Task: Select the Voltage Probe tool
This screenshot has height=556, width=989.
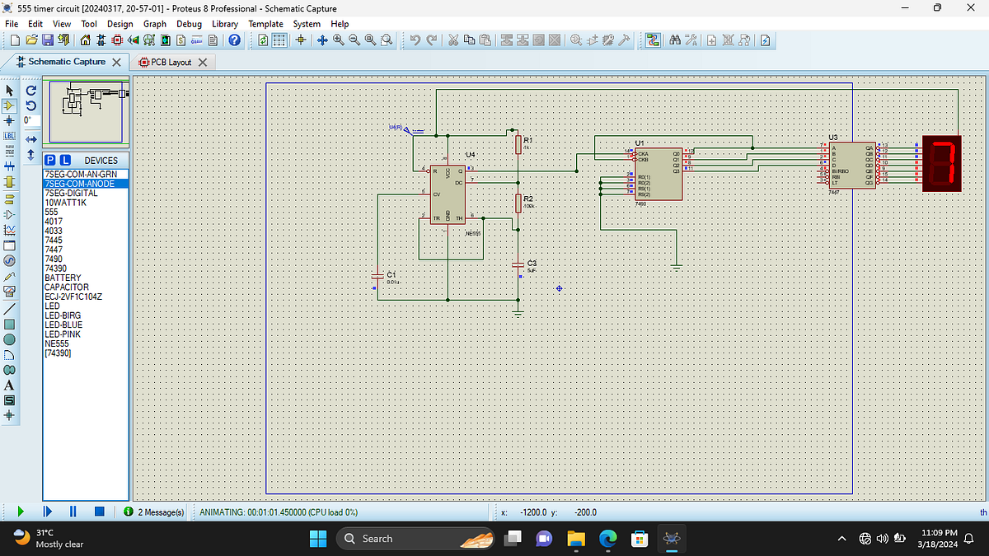Action: [10, 275]
